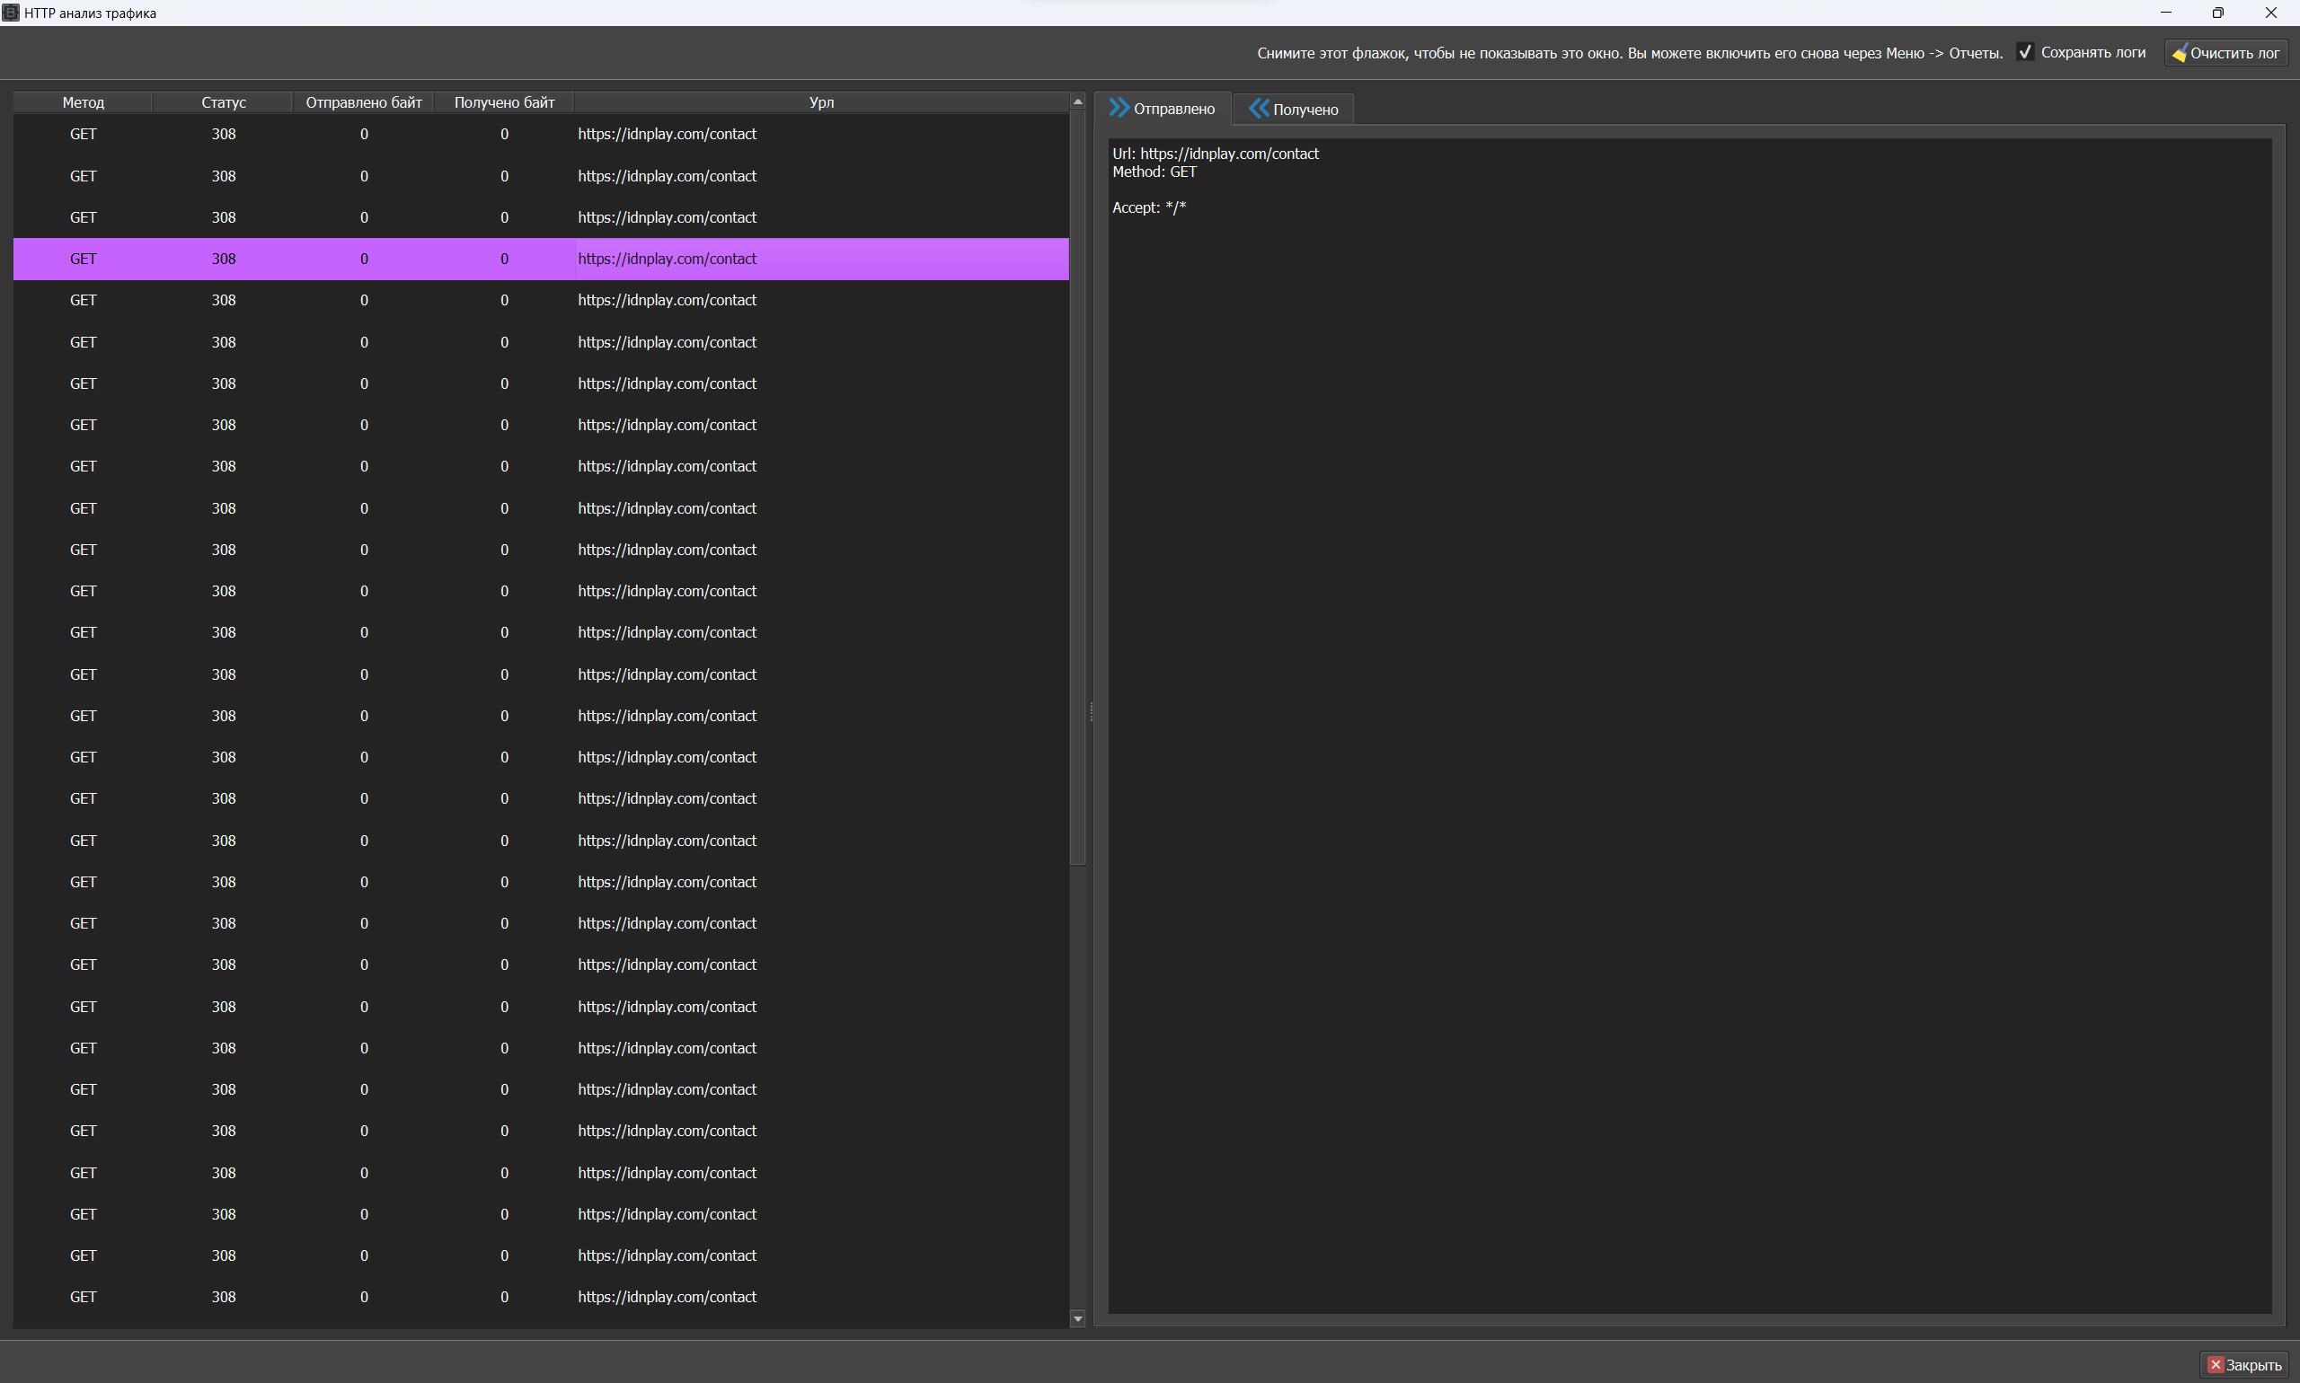Click the app icon in the title bar

(10, 12)
